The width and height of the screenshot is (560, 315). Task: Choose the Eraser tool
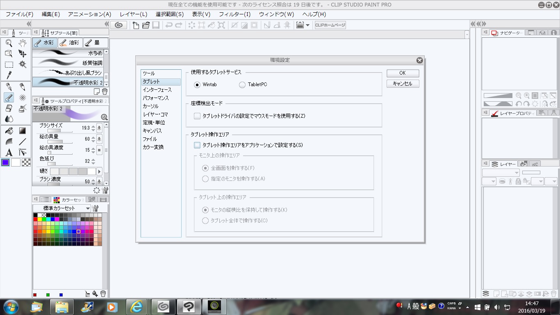9,108
